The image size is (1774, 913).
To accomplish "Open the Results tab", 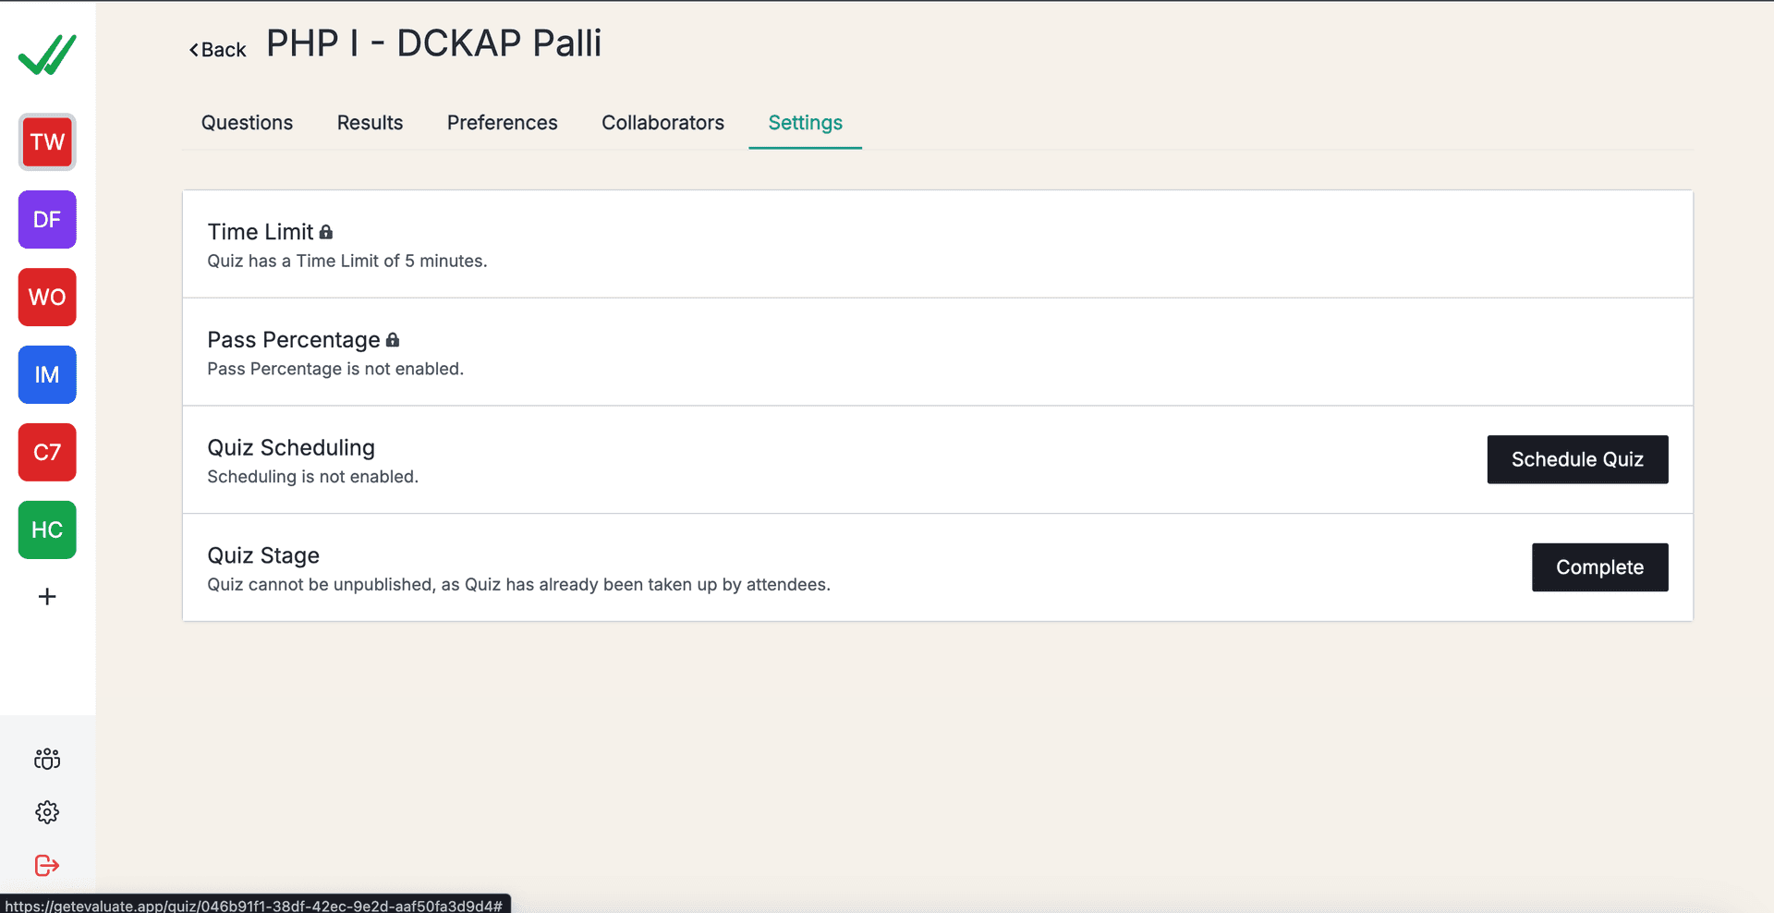I will pyautogui.click(x=370, y=123).
